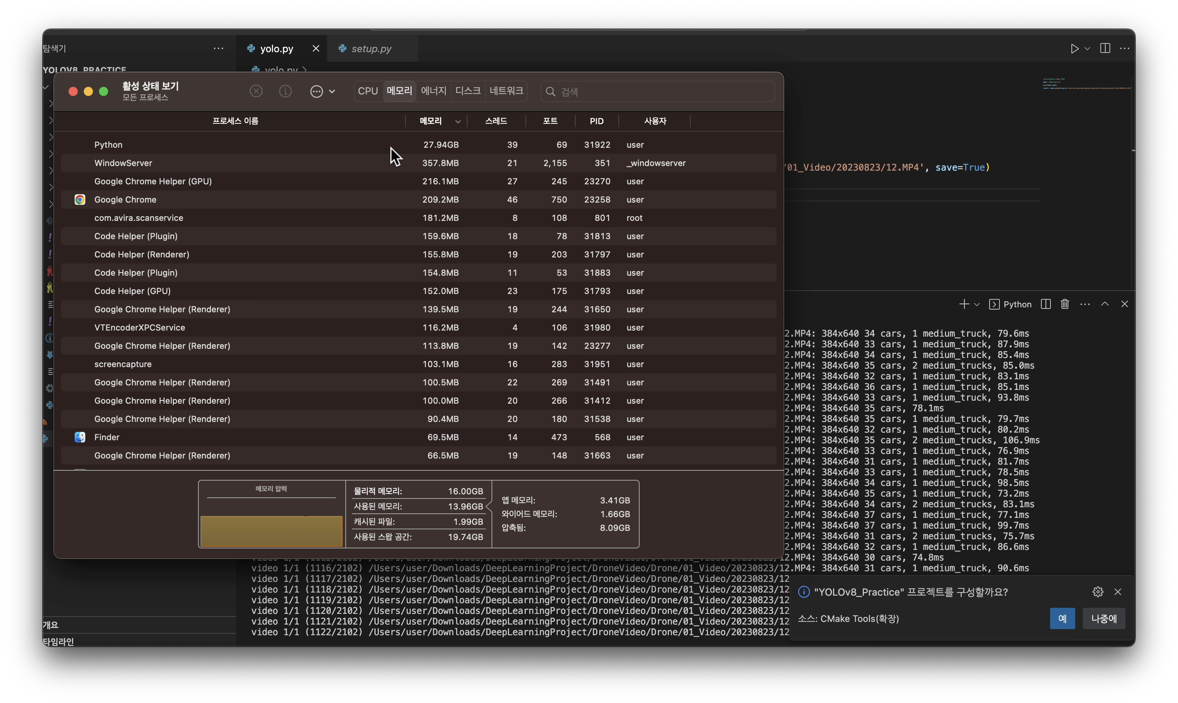Image resolution: width=1178 pixels, height=703 pixels.
Task: Open the process info inspector icon
Action: [x=286, y=91]
